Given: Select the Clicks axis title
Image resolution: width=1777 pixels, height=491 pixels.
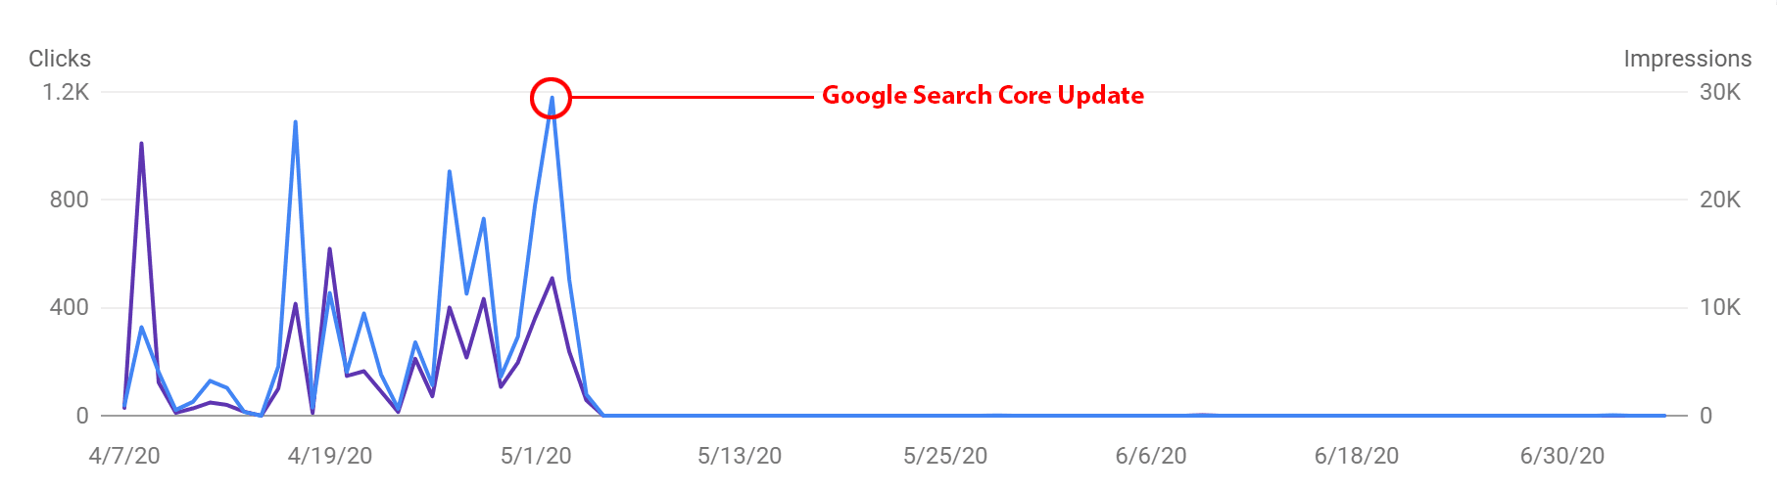Looking at the screenshot, I should point(60,59).
